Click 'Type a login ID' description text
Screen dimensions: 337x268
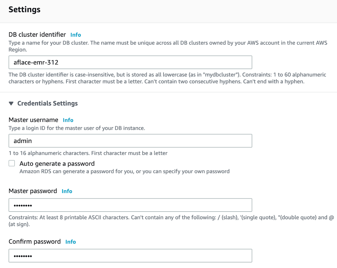pos(77,128)
